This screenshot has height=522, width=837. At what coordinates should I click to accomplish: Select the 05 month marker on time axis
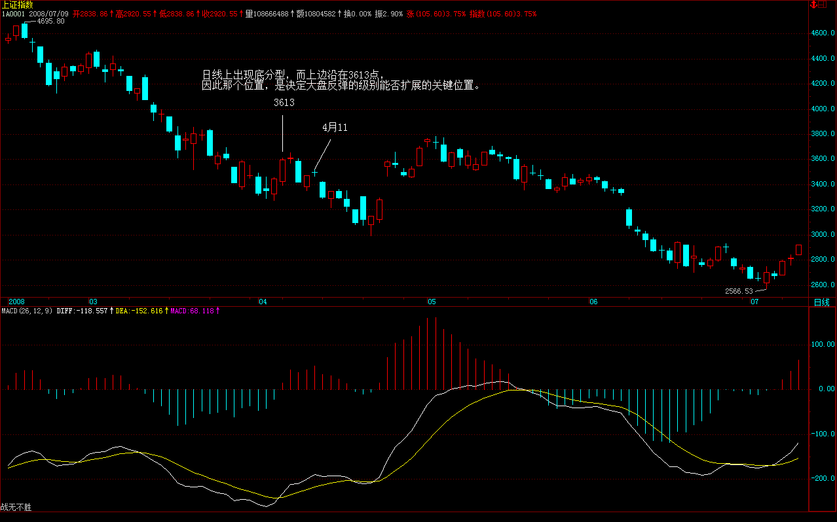[432, 302]
